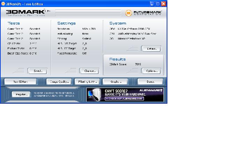Close the 3DMark05 window

(x=164, y=4)
